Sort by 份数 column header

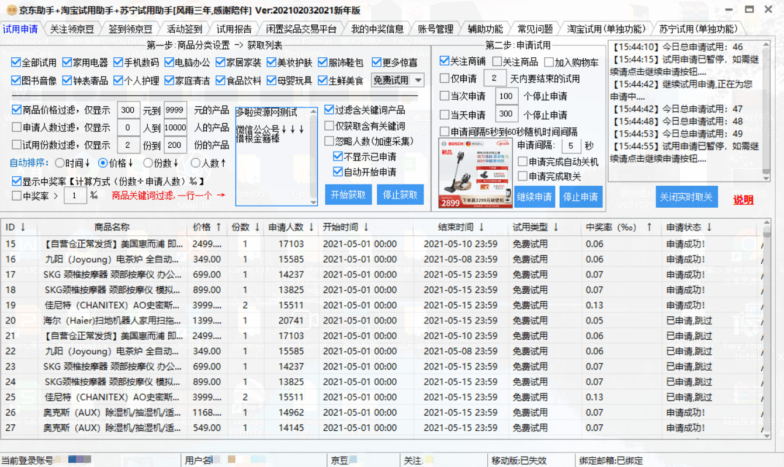click(x=245, y=227)
